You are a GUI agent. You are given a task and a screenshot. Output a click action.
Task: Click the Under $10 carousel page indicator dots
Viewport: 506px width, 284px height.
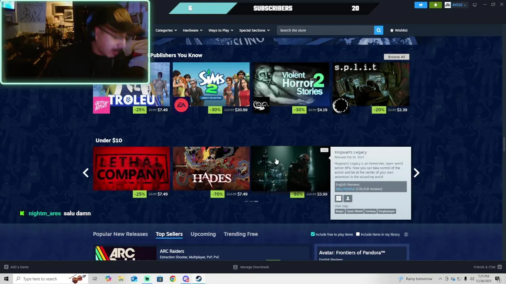click(251, 201)
